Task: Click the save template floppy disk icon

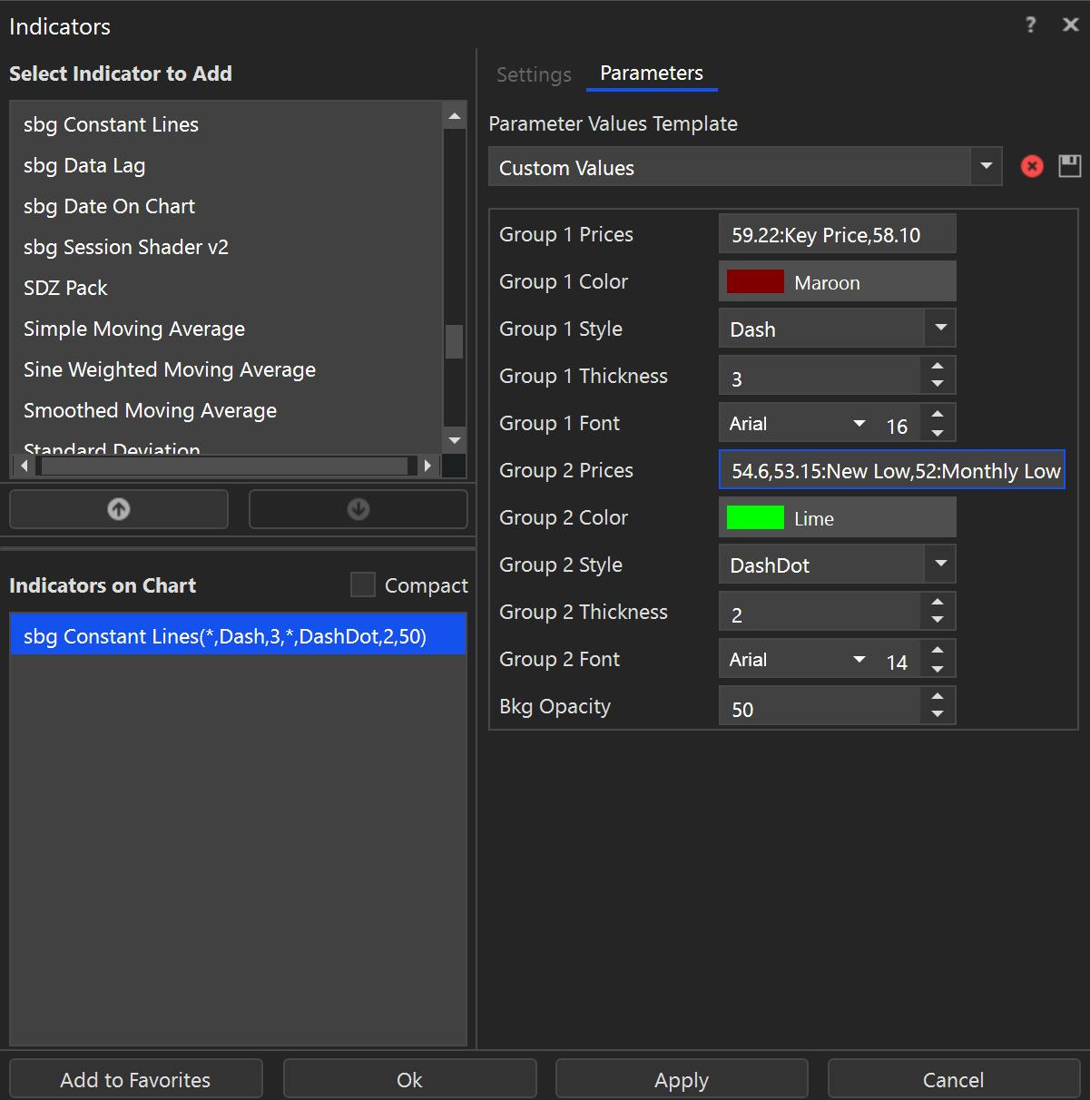Action: pyautogui.click(x=1069, y=166)
